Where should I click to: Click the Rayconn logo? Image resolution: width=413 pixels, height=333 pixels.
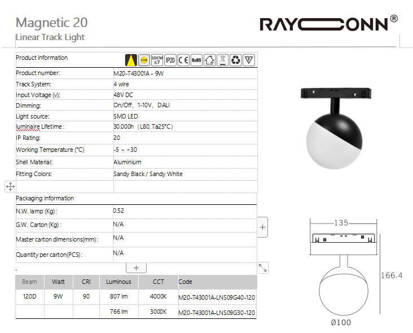pos(329,23)
